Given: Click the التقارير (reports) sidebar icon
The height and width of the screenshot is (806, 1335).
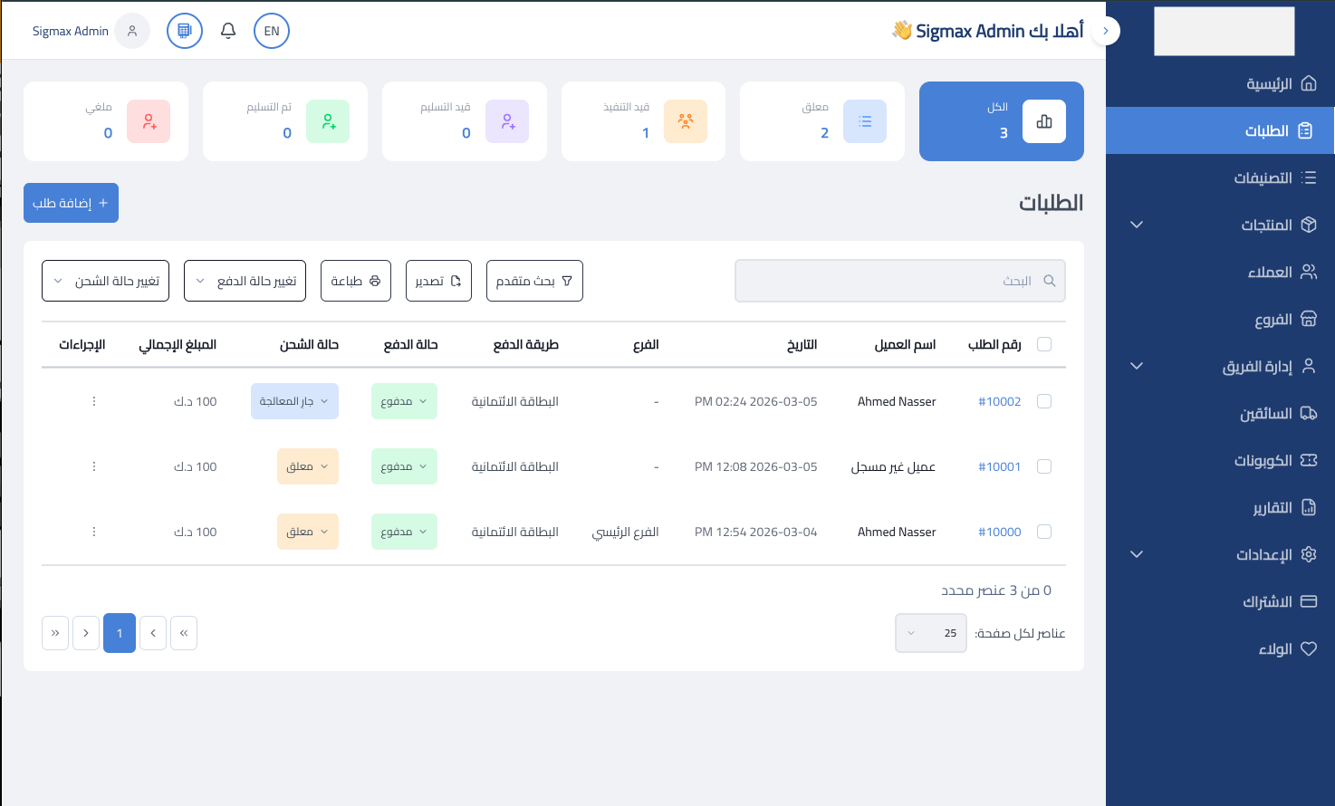Looking at the screenshot, I should tap(1308, 507).
